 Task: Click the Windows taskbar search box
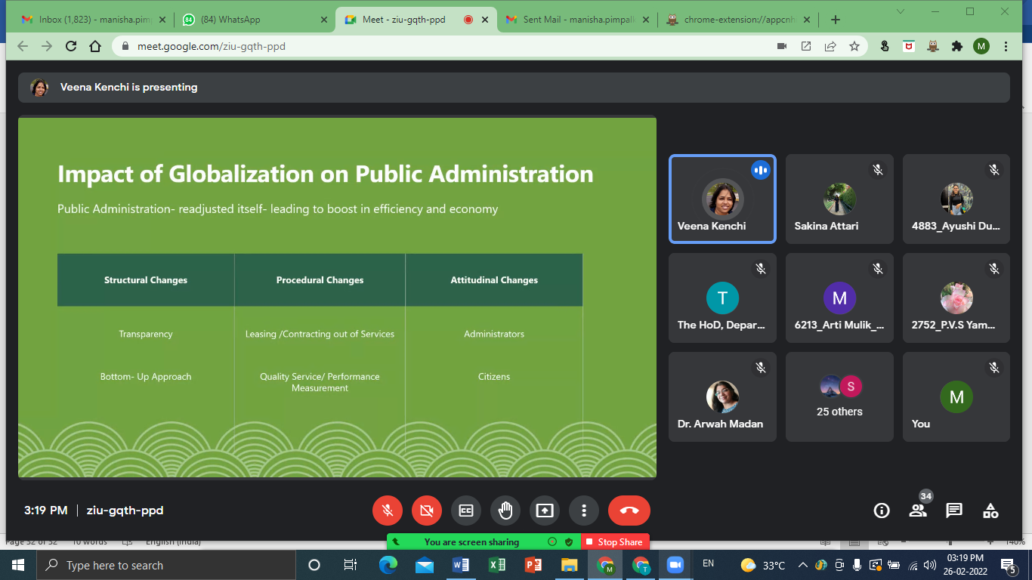click(x=166, y=565)
